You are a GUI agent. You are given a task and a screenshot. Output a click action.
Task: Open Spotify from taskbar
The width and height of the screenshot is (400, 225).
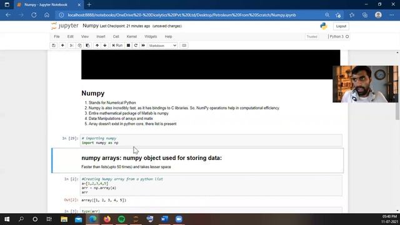(x=121, y=219)
